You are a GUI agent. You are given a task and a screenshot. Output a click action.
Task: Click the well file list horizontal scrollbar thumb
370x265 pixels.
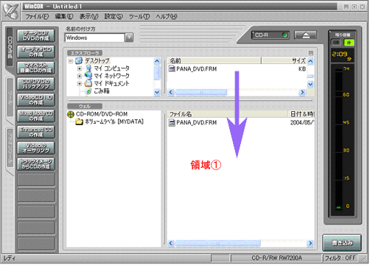click(x=217, y=243)
